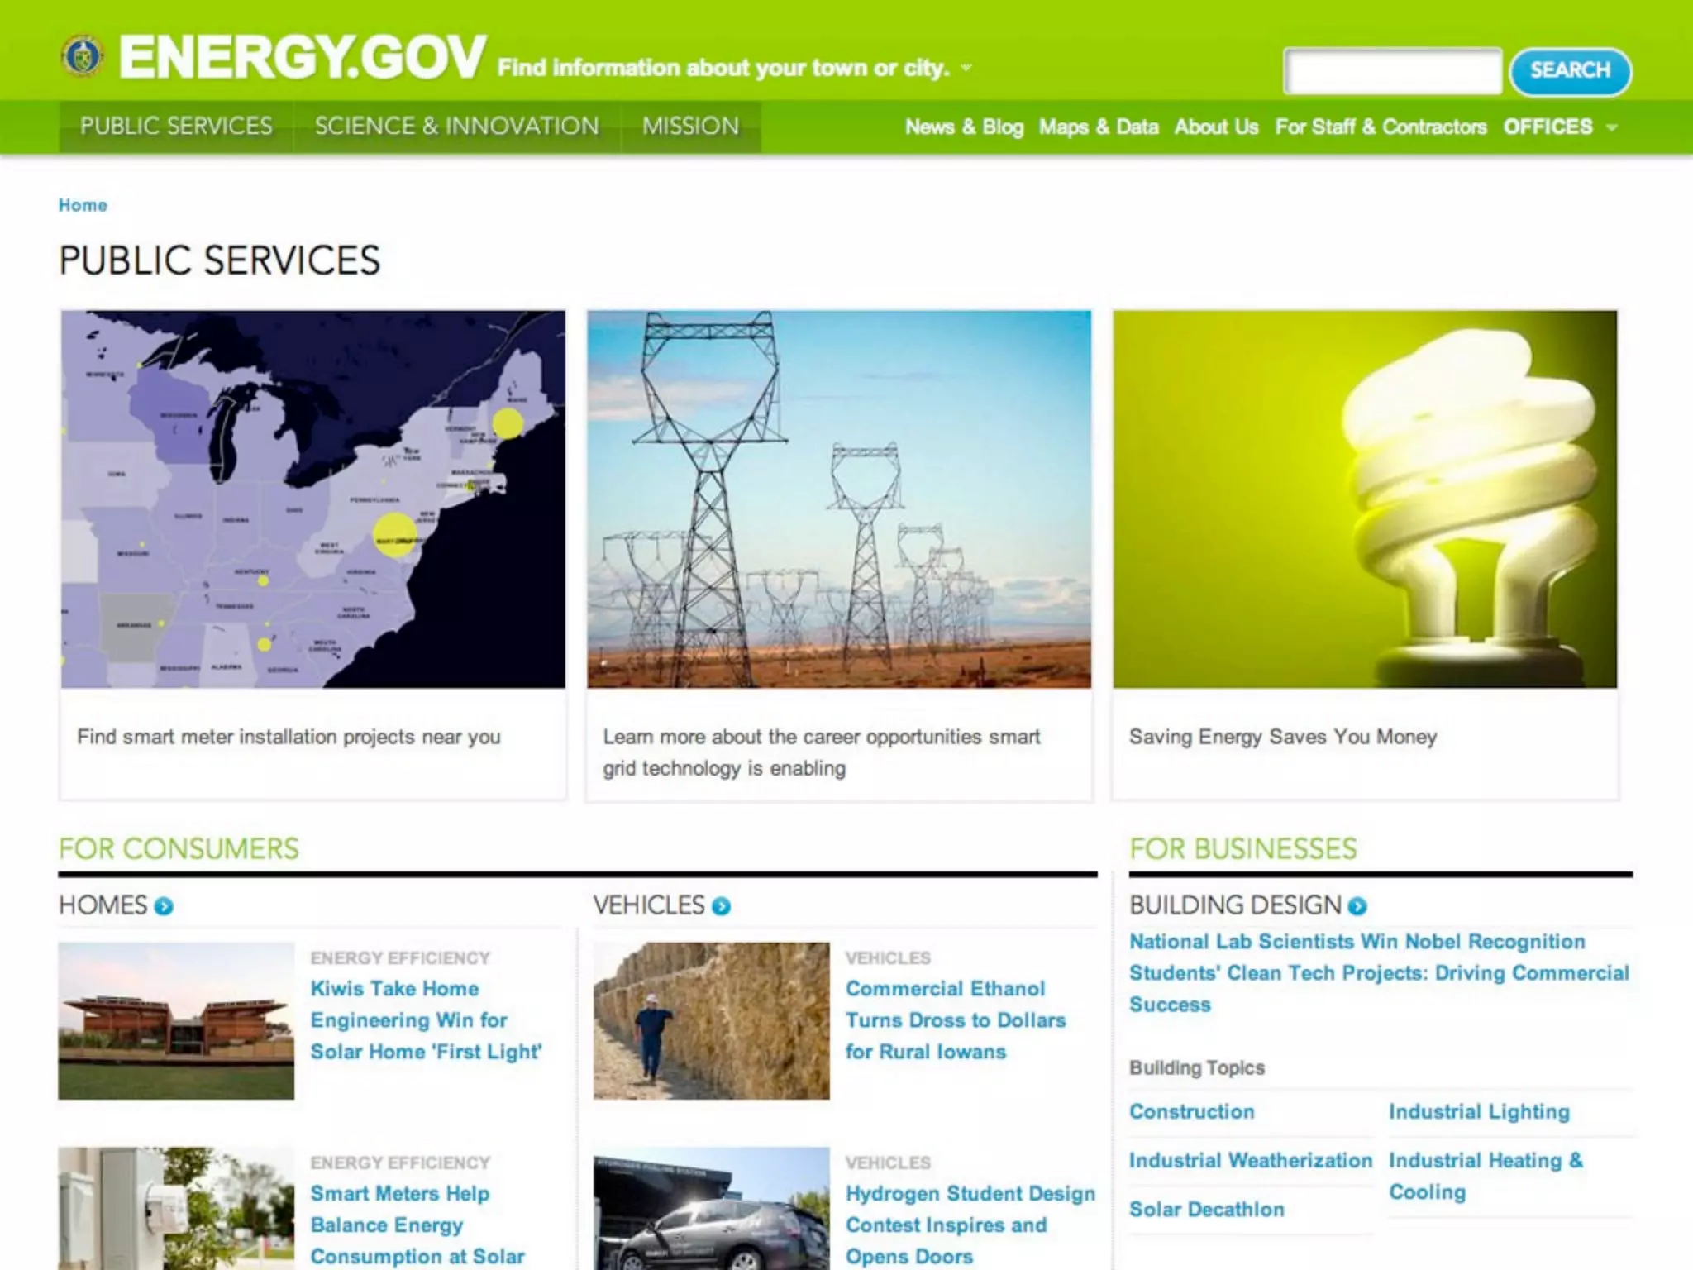Expand town or city information dropdown
The width and height of the screenshot is (1693, 1270).
(966, 68)
